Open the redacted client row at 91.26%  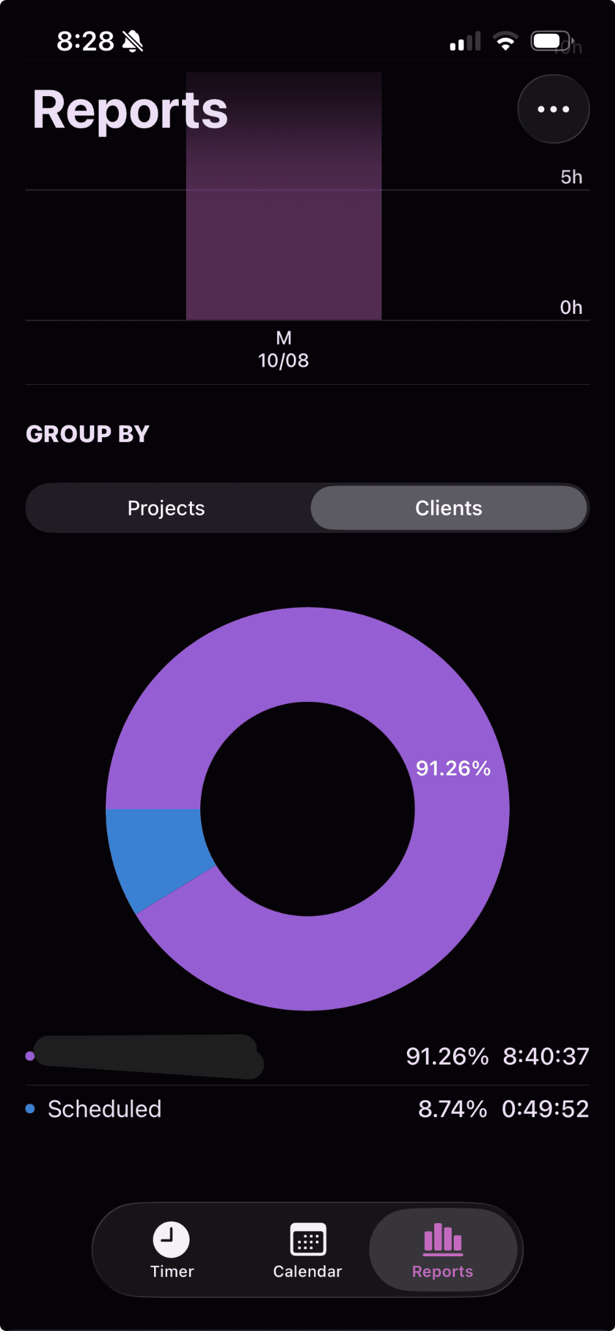[307, 1056]
